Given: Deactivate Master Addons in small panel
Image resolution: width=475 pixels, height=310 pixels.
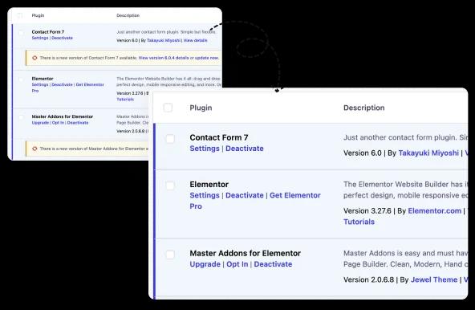Looking at the screenshot, I should tap(78, 123).
